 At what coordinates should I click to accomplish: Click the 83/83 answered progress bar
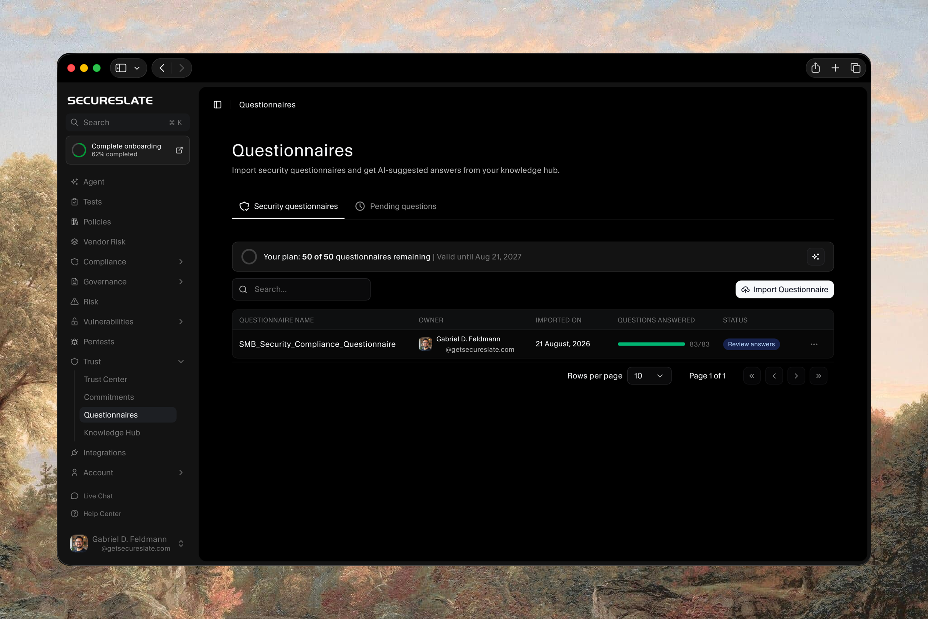coord(651,344)
